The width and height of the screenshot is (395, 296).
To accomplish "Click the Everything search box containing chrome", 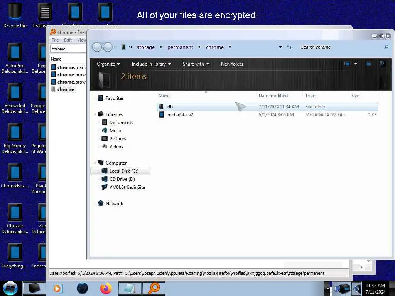I will point(69,49).
